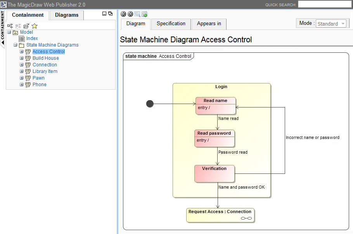Click the open folder icon in tree toolbar
The height and width of the screenshot is (234, 353).
pyautogui.click(x=26, y=26)
